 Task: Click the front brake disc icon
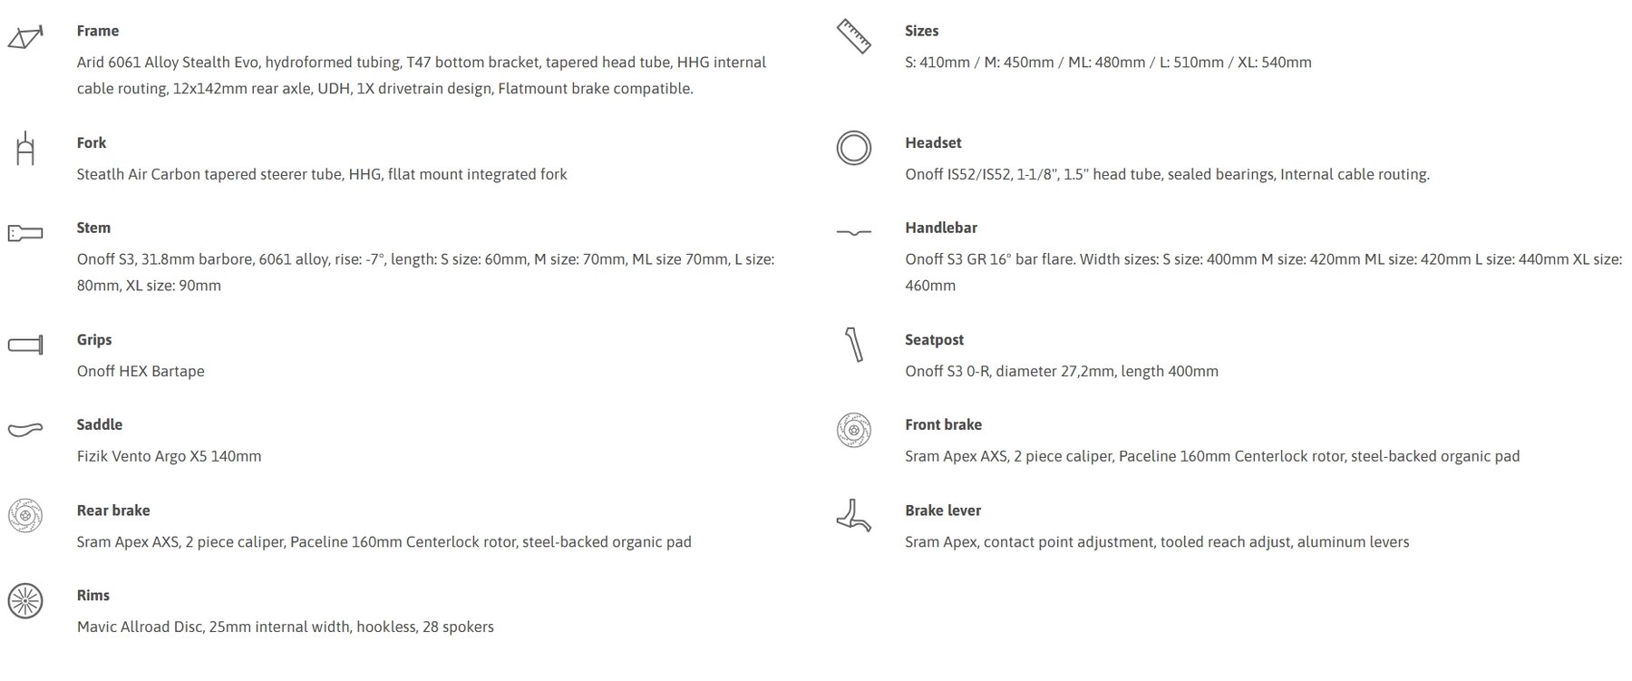click(x=853, y=430)
